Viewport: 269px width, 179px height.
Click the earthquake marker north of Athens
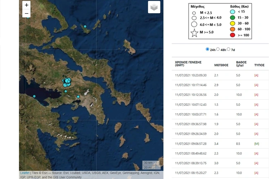click(78, 97)
